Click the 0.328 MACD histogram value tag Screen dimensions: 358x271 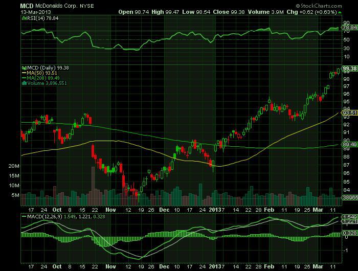click(x=349, y=233)
